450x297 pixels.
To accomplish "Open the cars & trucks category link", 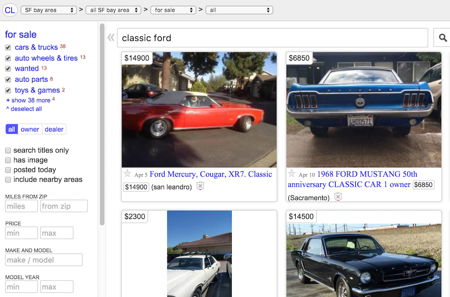I will coord(36,47).
